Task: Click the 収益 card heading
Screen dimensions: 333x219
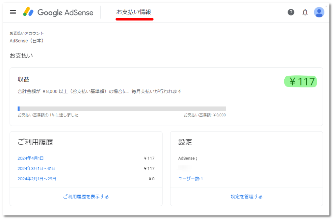Action: 23,79
